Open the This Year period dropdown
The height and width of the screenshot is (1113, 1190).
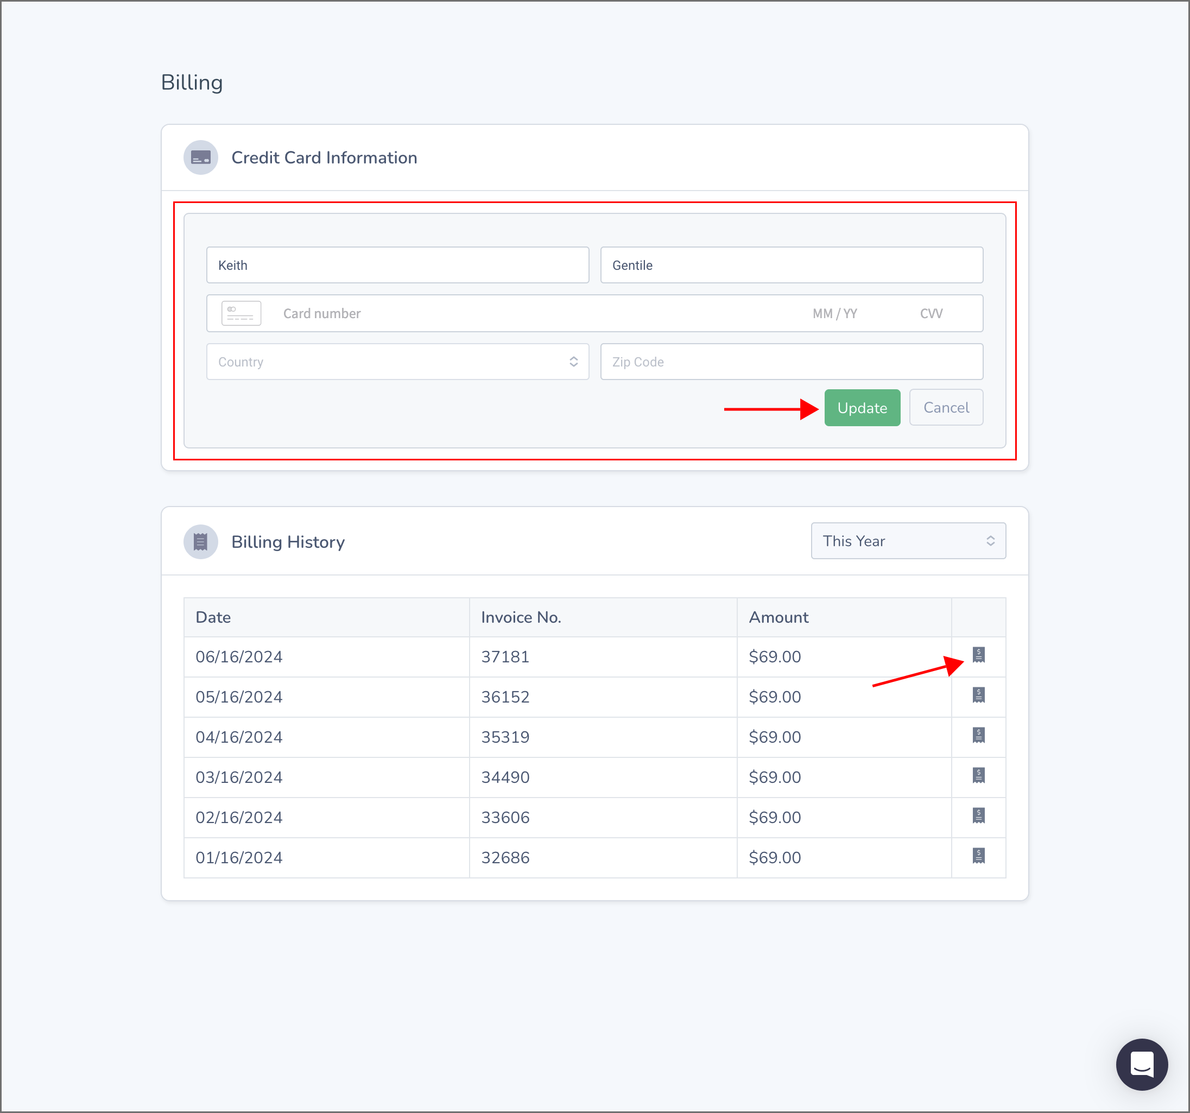point(908,541)
